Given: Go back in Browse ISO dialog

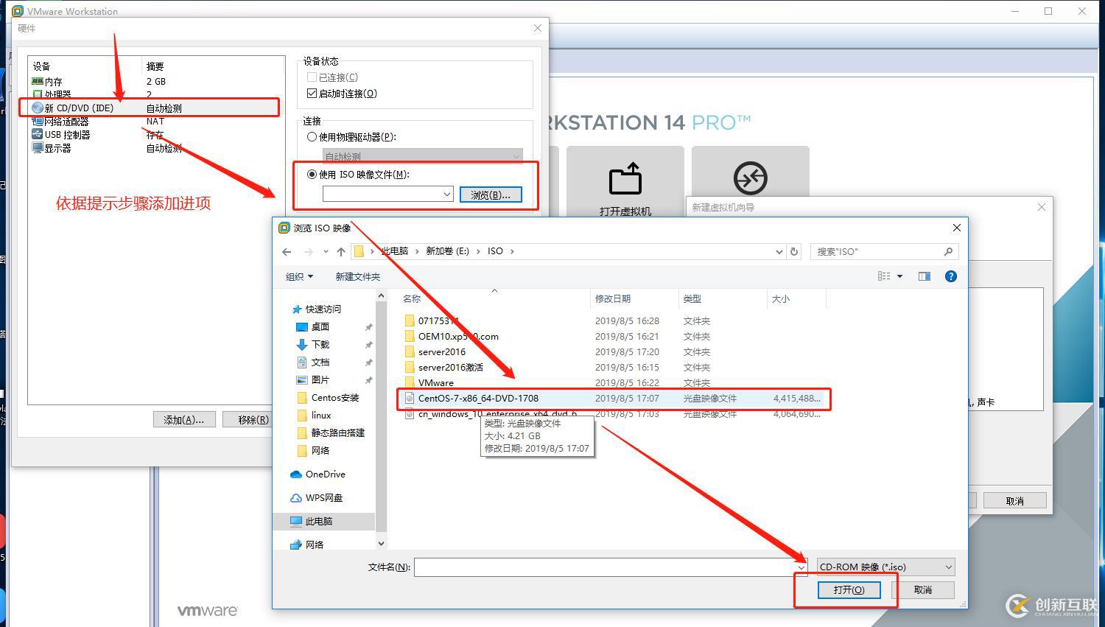Looking at the screenshot, I should 287,251.
